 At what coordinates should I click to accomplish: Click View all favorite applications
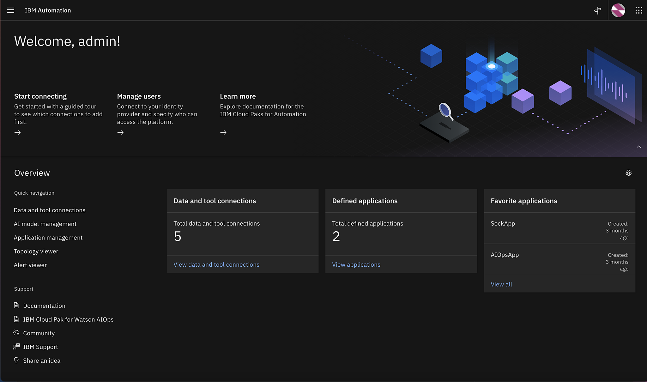(501, 284)
